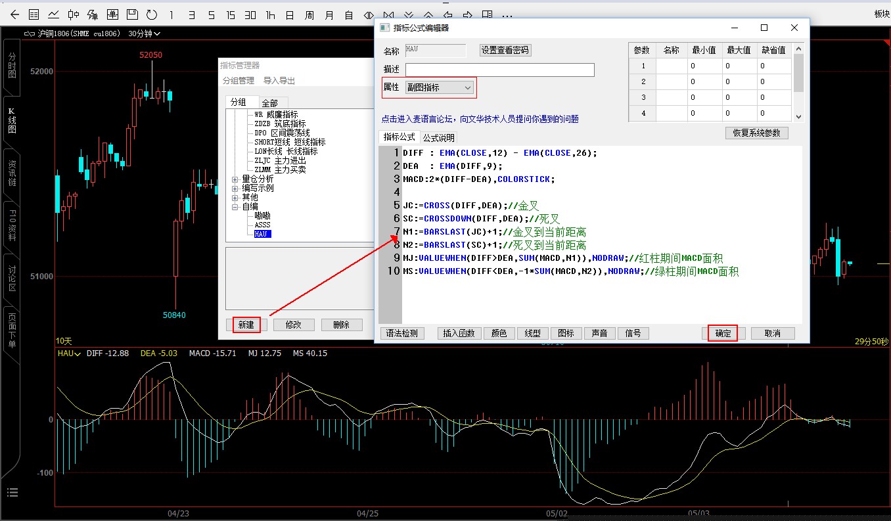Click the refresh circular arrow icon
The height and width of the screenshot is (521, 891).
pyautogui.click(x=152, y=14)
